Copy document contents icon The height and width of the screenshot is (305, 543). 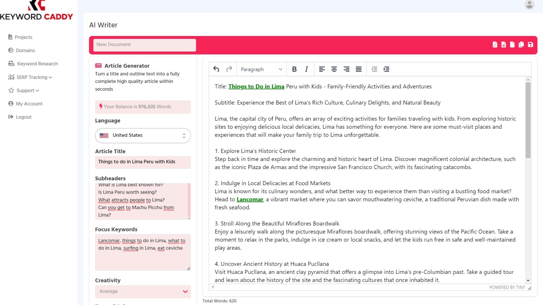[521, 45]
